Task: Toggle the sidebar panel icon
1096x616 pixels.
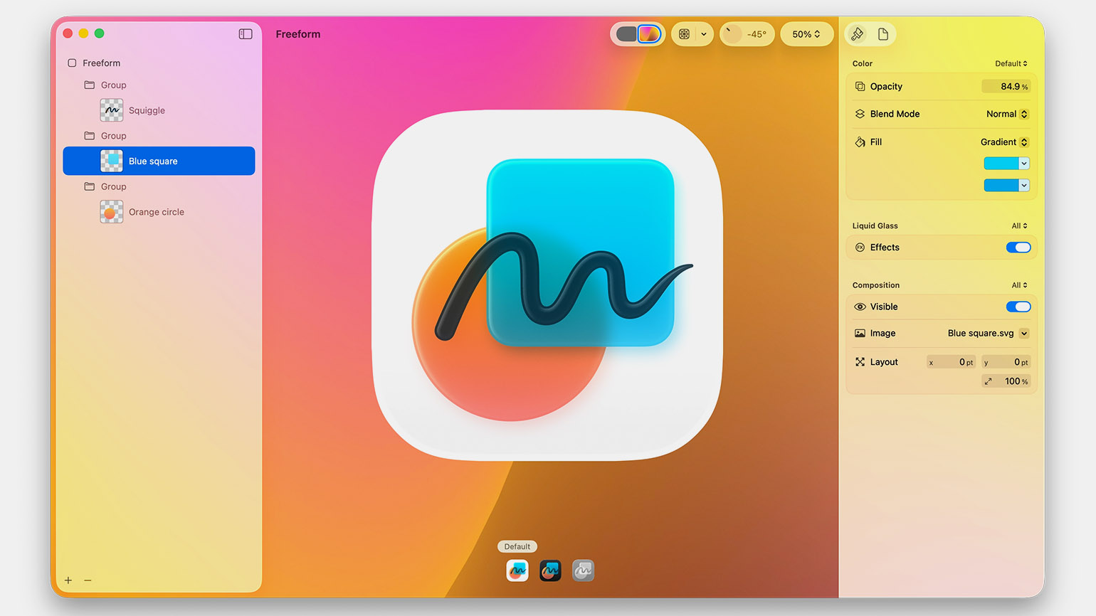Action: (246, 34)
